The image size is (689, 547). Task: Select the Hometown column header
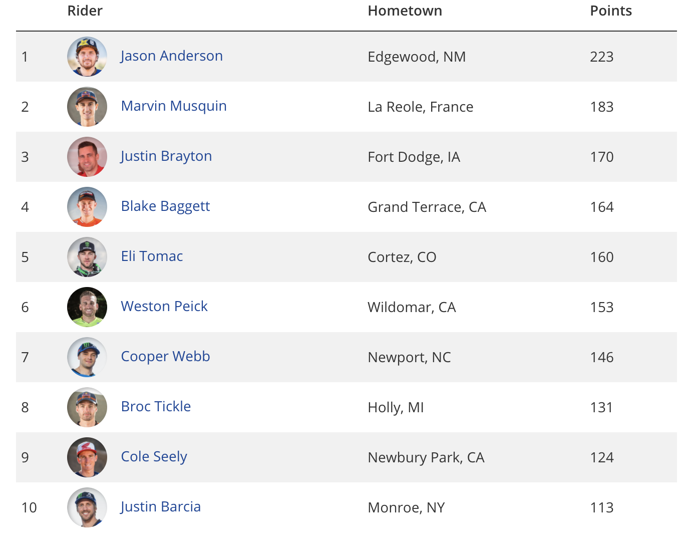tap(405, 11)
